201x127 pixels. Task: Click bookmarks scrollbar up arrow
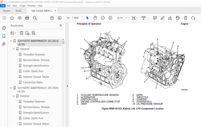coord(63,40)
